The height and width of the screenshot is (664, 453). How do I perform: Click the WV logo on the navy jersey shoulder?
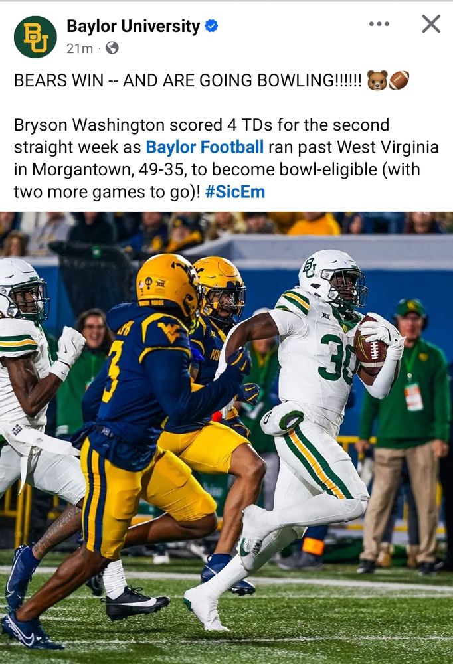pos(169,331)
